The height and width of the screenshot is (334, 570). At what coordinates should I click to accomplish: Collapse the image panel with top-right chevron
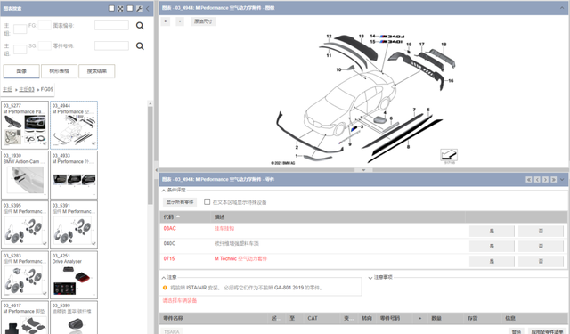(x=562, y=8)
